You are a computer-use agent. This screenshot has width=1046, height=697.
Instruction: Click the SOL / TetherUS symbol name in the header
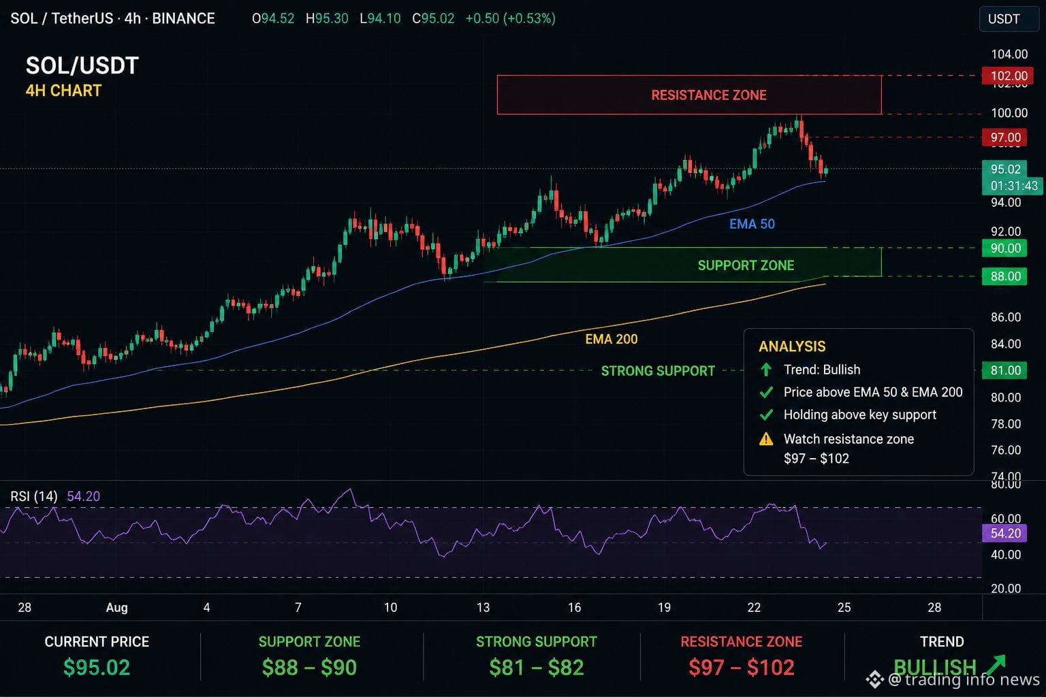(x=62, y=18)
